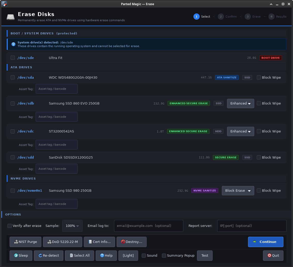This screenshot has width=293, height=267.
Task: Click the DoD 5220.22-M button icon
Action: tap(49, 242)
